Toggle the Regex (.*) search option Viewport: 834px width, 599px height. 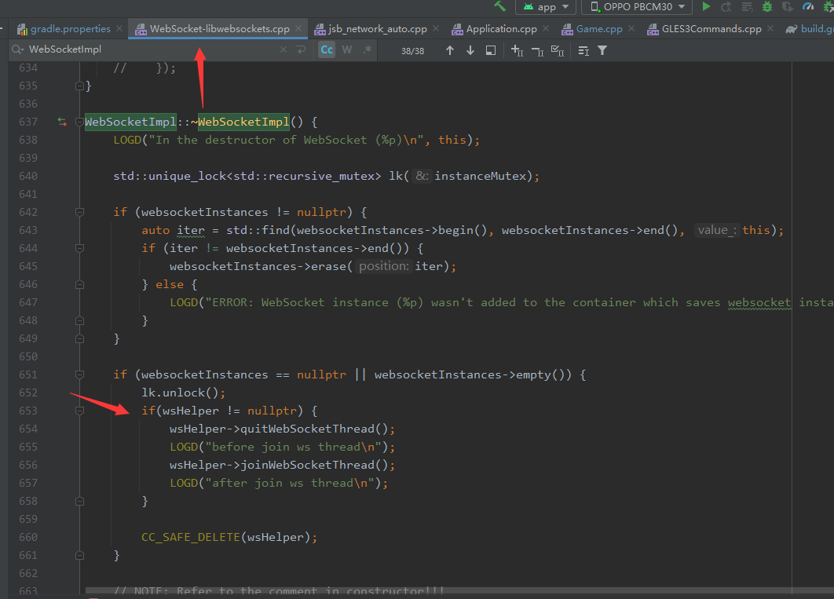coord(367,50)
